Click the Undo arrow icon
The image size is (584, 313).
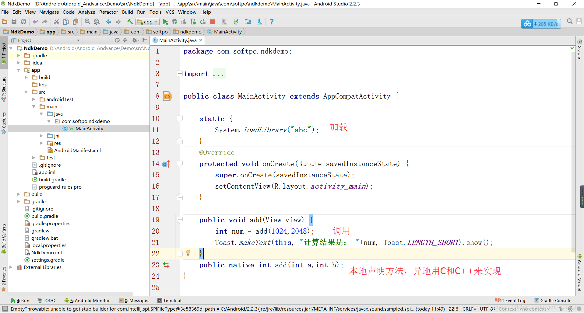35,22
